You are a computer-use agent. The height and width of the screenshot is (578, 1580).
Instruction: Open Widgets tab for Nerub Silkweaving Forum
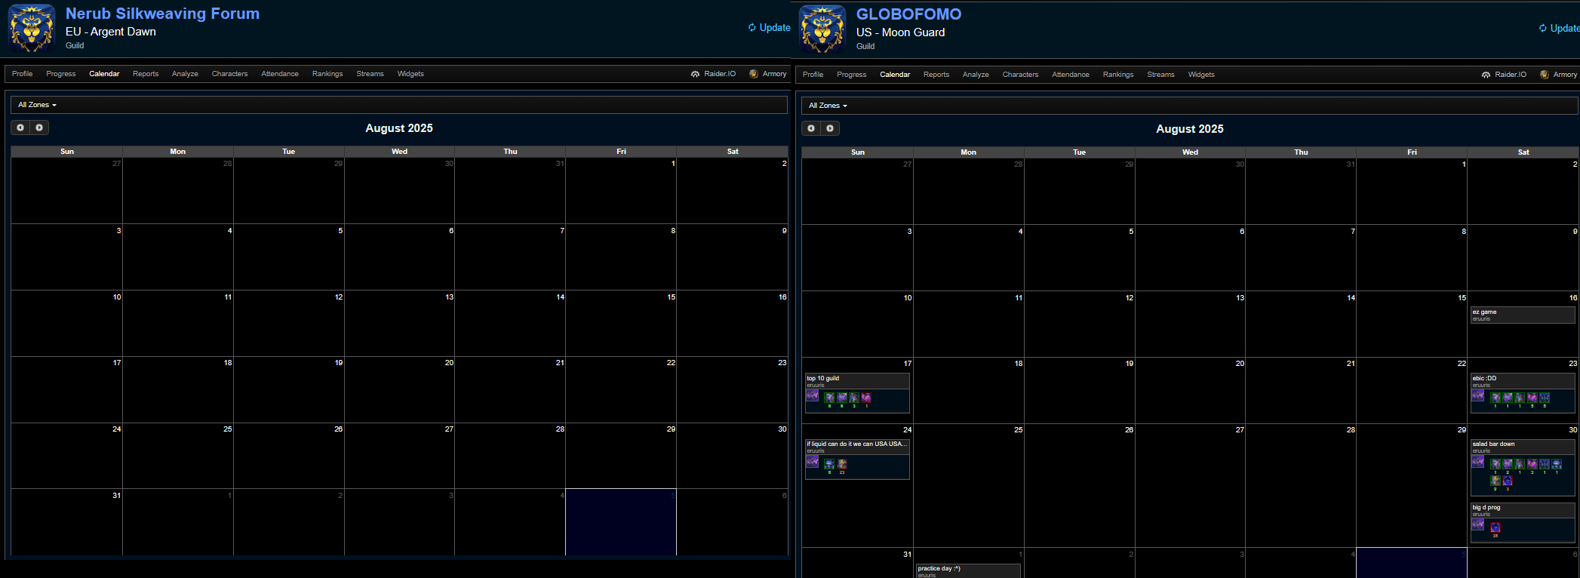(x=410, y=74)
